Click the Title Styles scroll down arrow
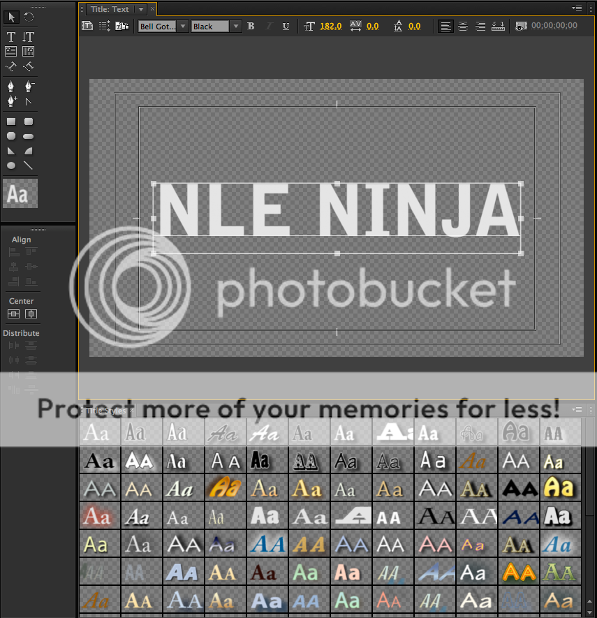 click(589, 612)
